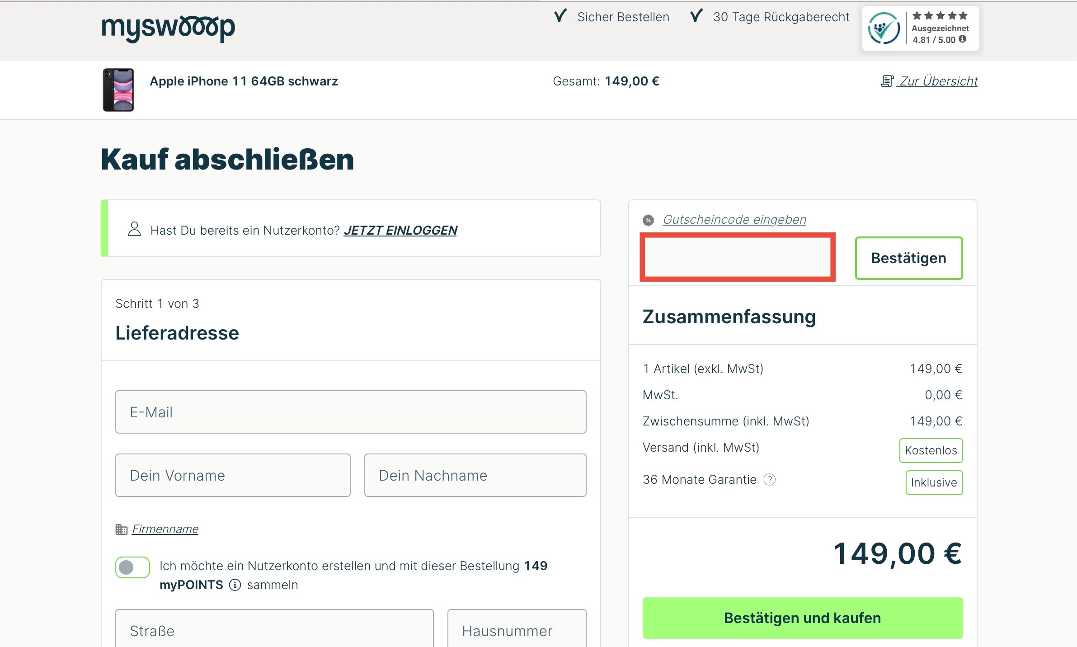Click the five-star rating icons
The image size is (1077, 647).
(x=940, y=16)
